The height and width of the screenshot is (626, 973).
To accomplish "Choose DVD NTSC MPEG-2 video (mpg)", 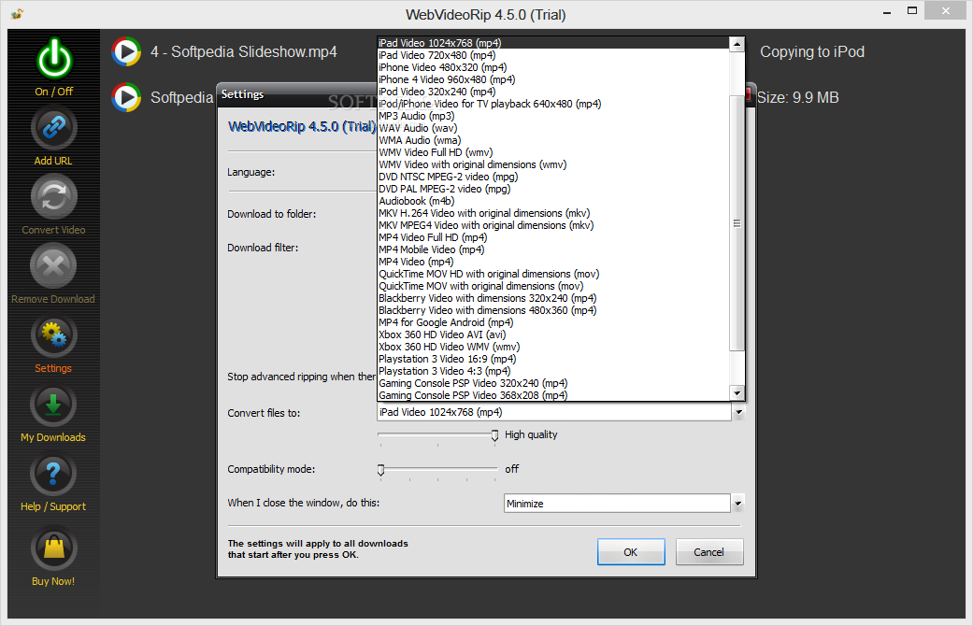I will coord(553,177).
